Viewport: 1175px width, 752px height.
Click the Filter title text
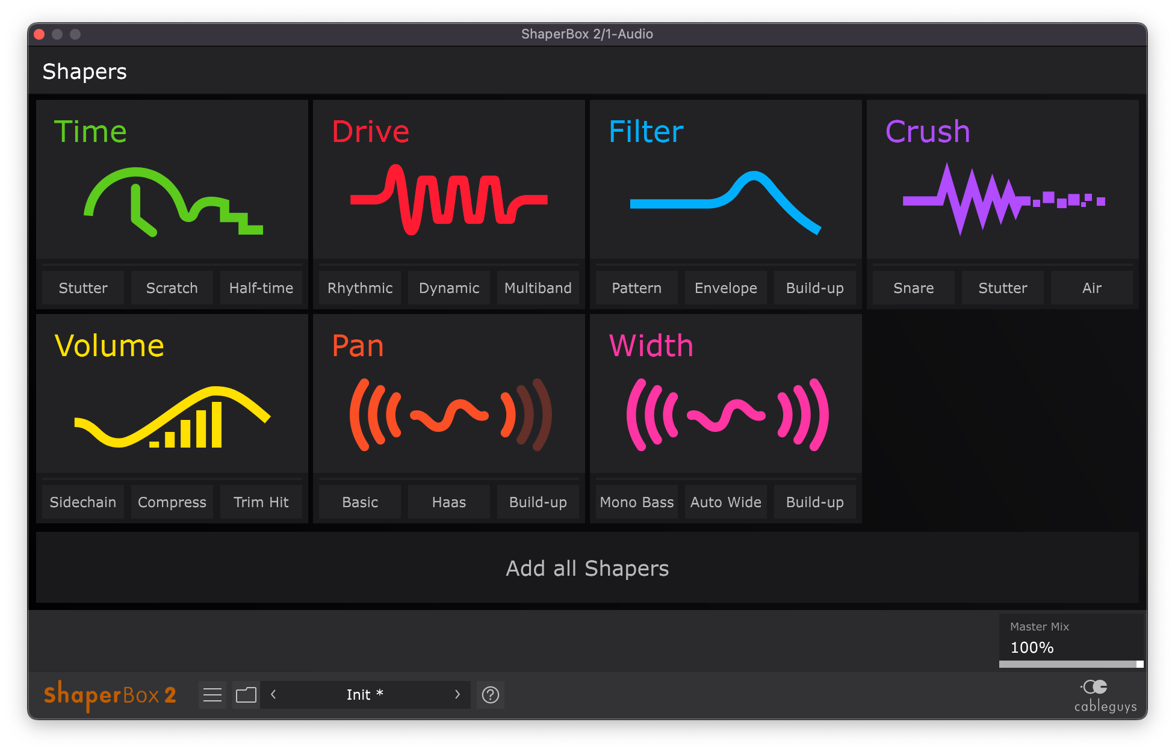[x=646, y=131]
